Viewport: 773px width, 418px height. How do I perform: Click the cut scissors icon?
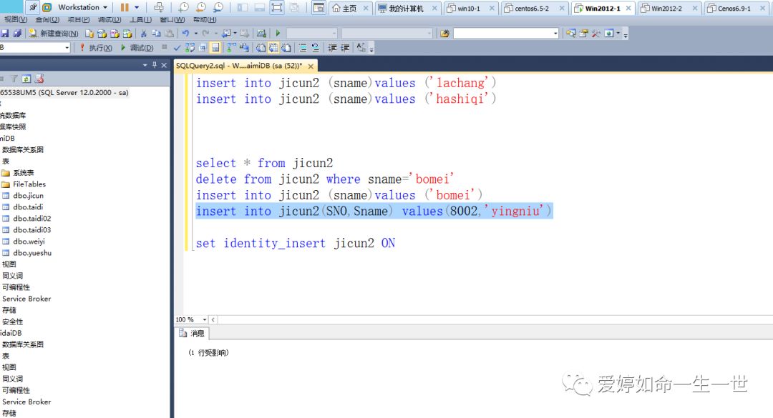tap(143, 34)
